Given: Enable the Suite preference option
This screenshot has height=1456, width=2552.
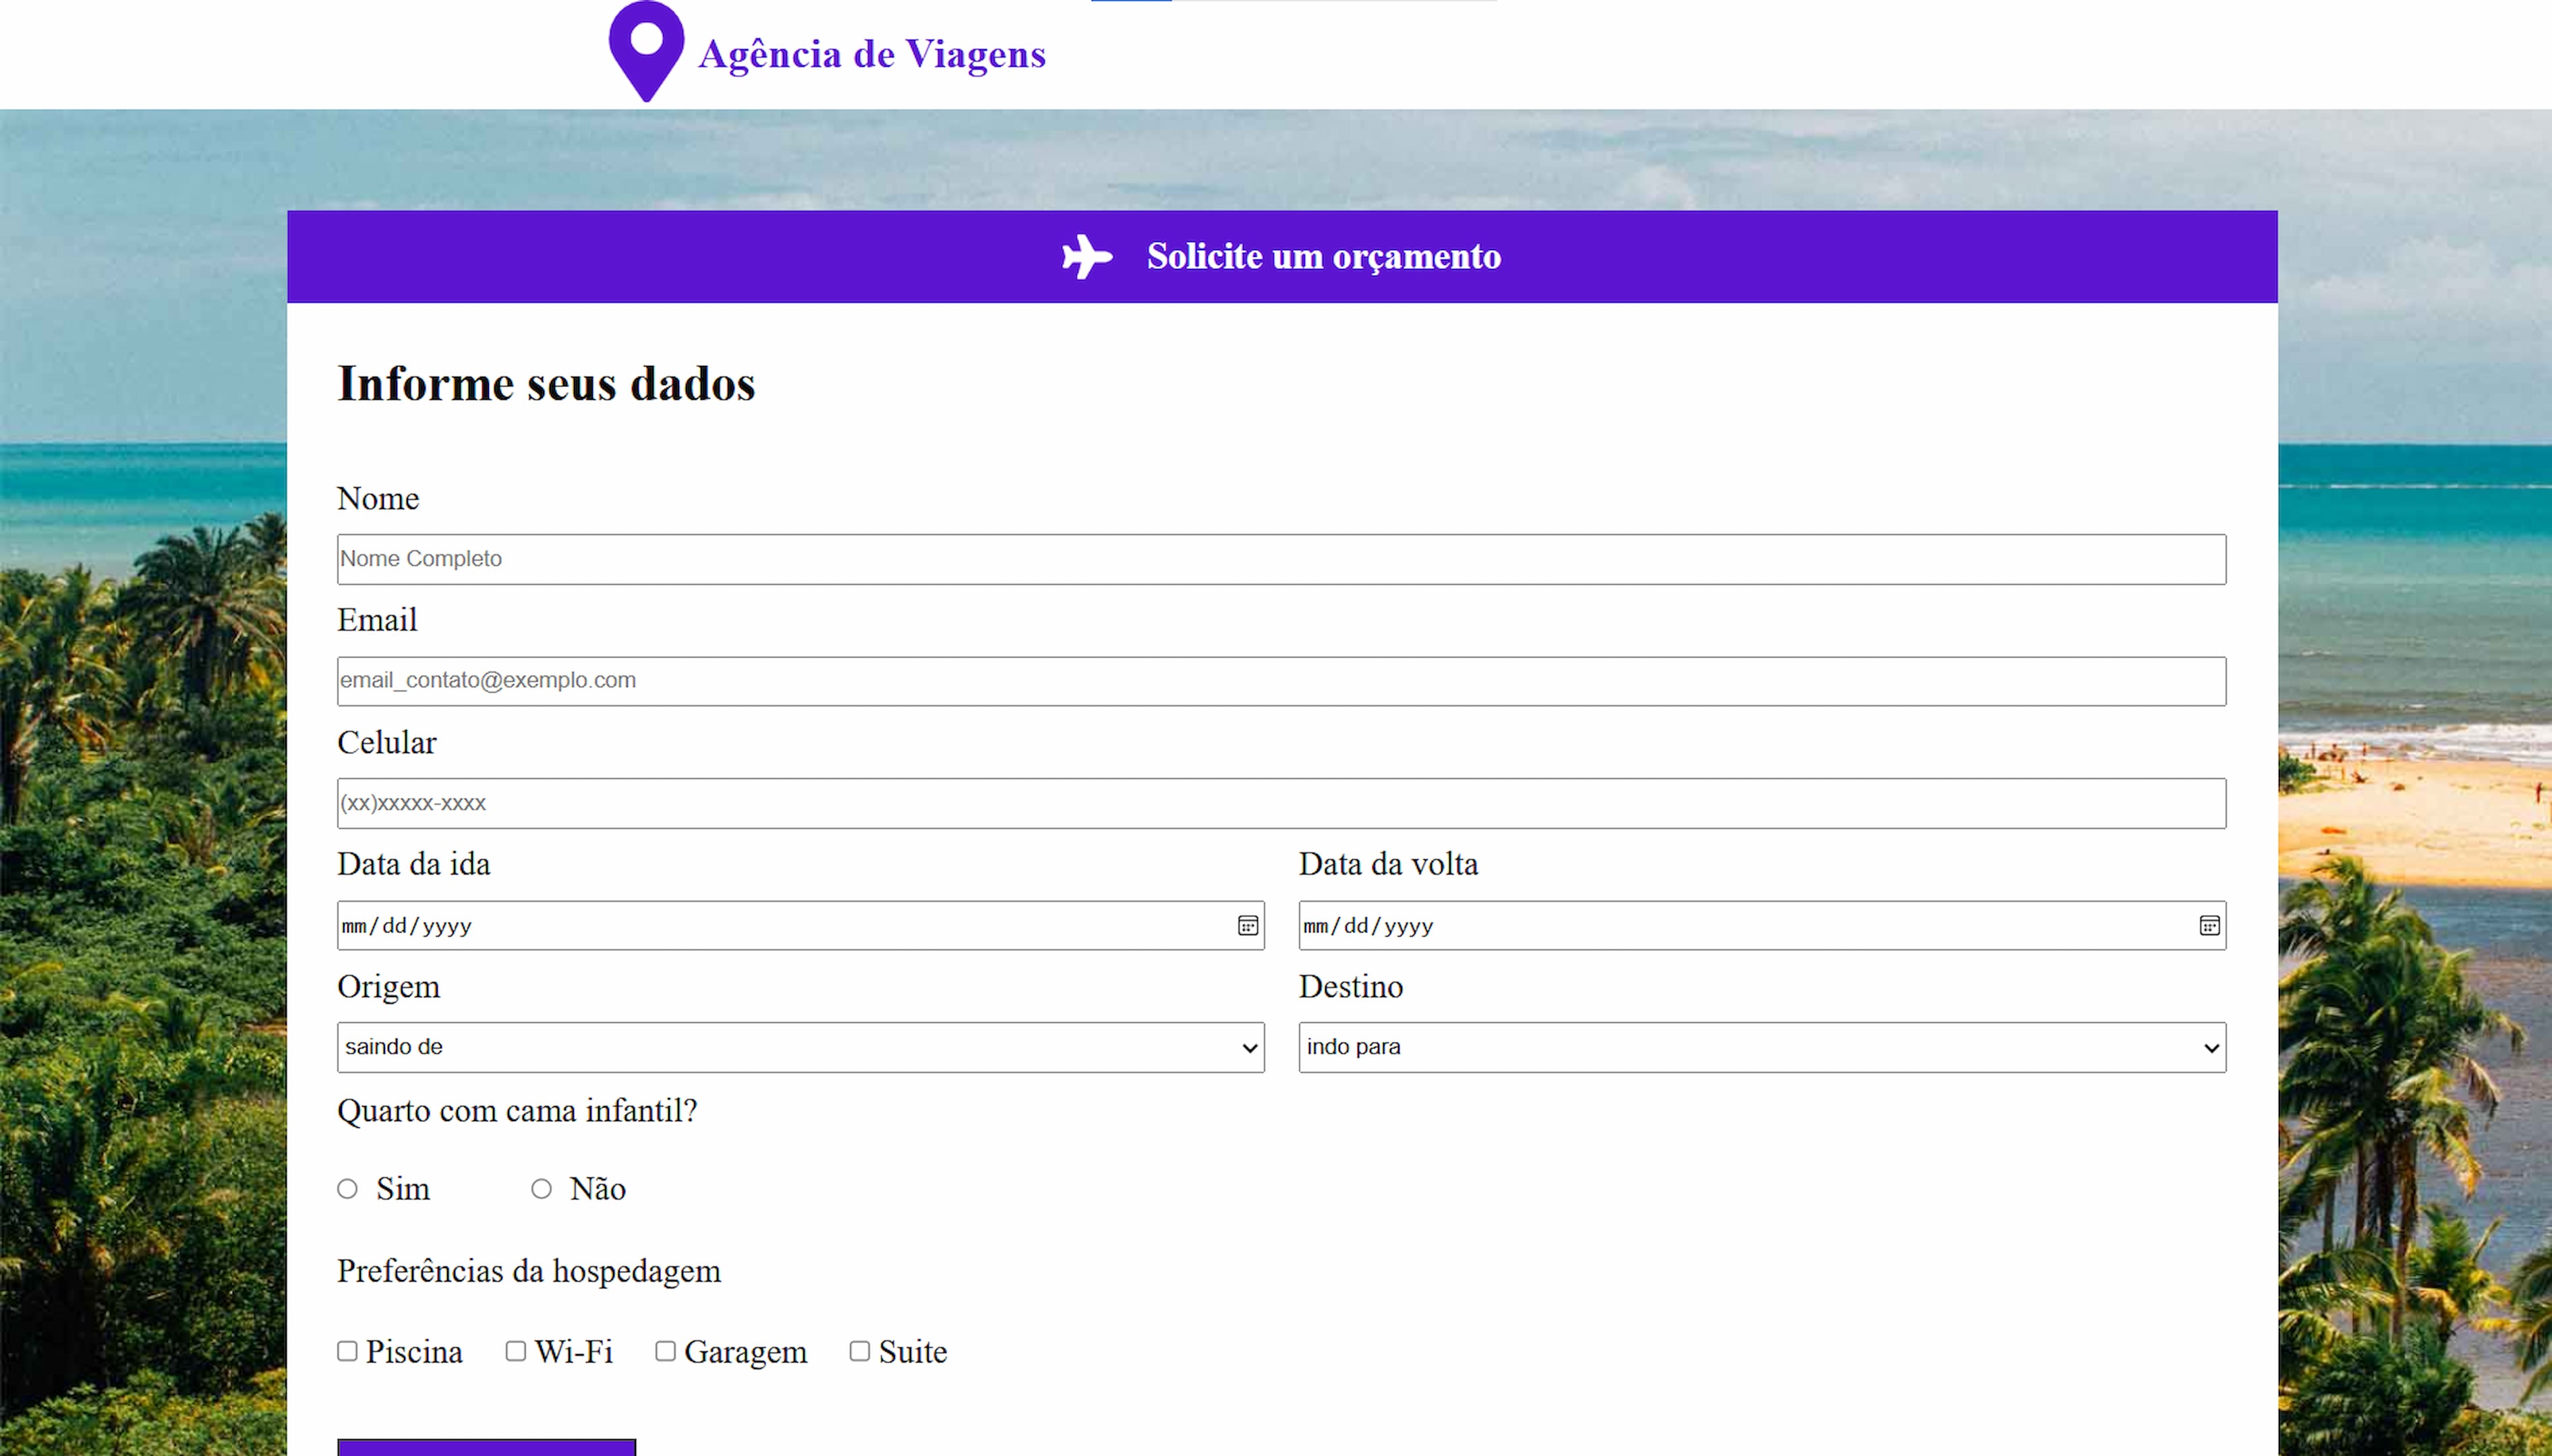Looking at the screenshot, I should 859,1350.
